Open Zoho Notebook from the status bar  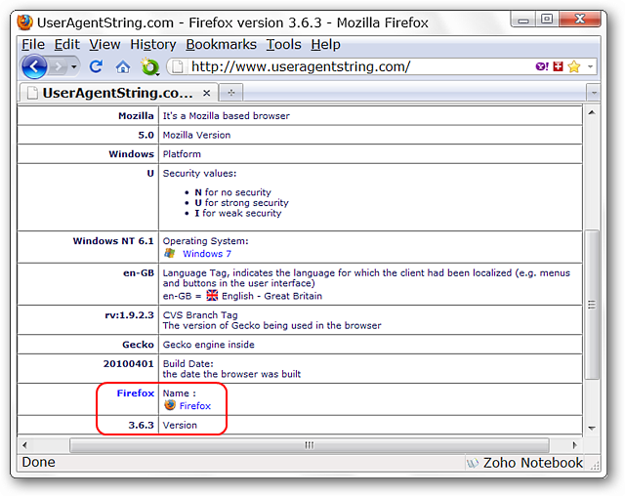(x=524, y=463)
